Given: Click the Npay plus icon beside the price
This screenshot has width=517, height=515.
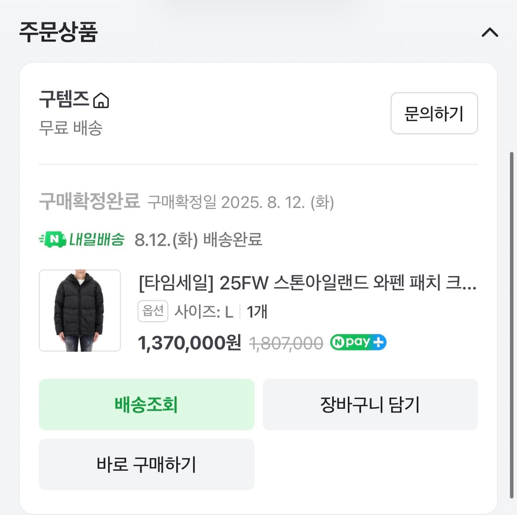Looking at the screenshot, I should [358, 342].
